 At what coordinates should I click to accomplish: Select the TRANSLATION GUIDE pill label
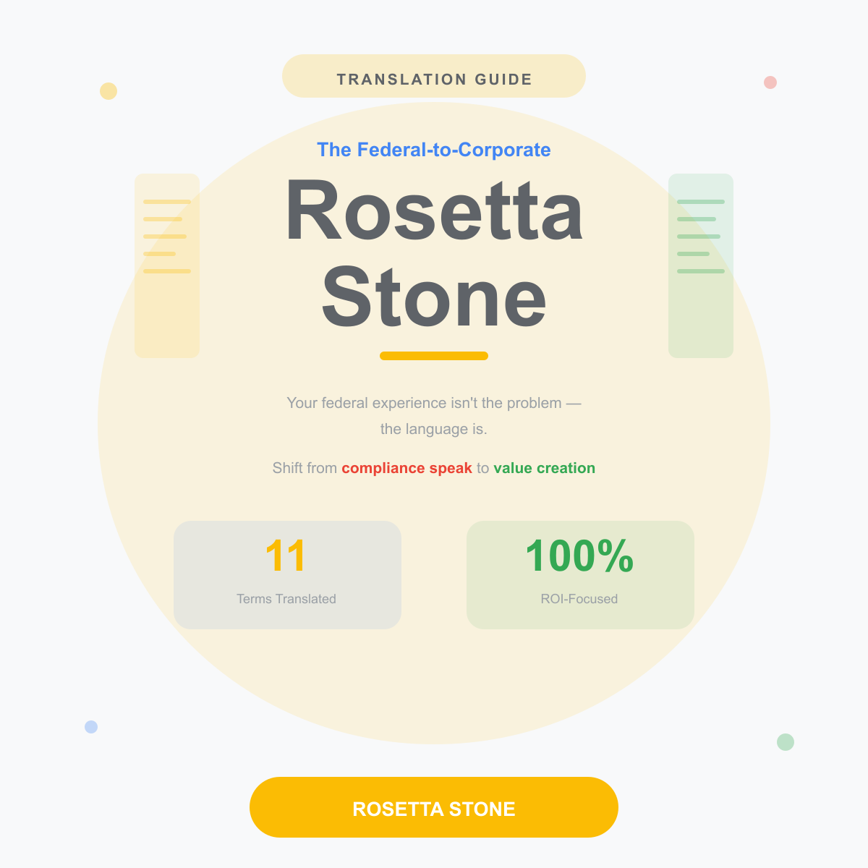click(434, 76)
